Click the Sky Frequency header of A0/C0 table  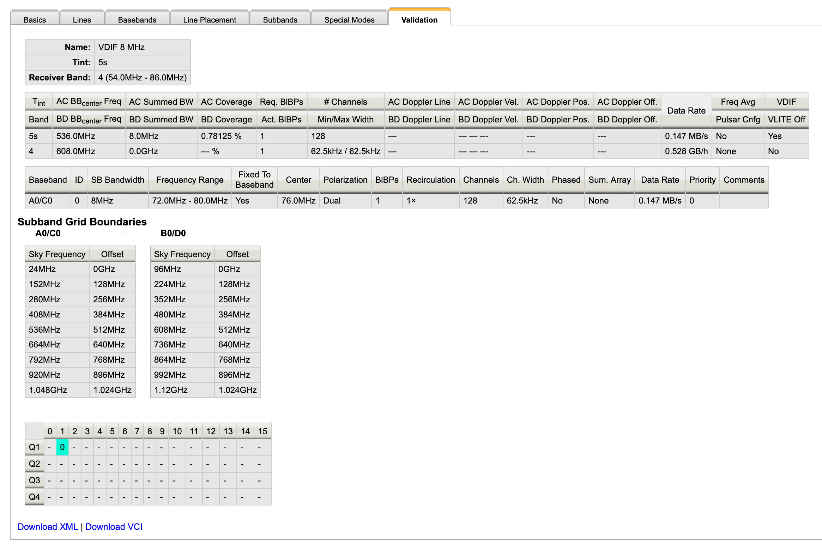[57, 254]
